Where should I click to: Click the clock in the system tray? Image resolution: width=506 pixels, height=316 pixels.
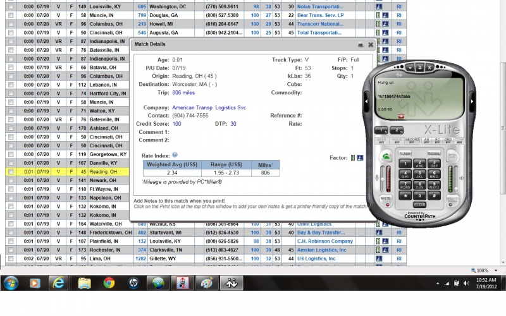click(x=486, y=283)
